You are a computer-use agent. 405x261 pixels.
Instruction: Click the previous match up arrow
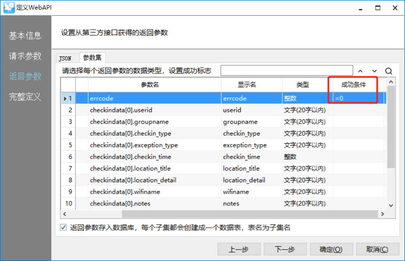click(360, 71)
